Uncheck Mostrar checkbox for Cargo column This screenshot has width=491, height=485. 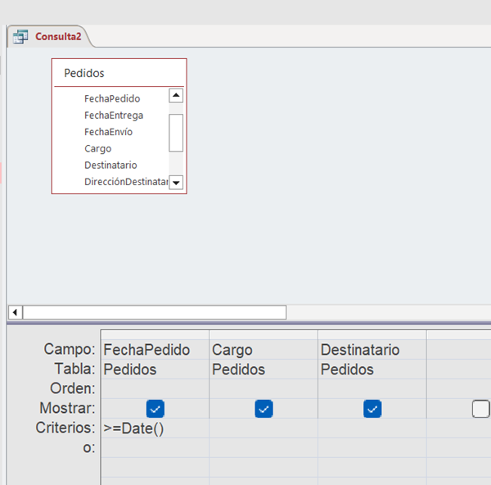(x=264, y=408)
